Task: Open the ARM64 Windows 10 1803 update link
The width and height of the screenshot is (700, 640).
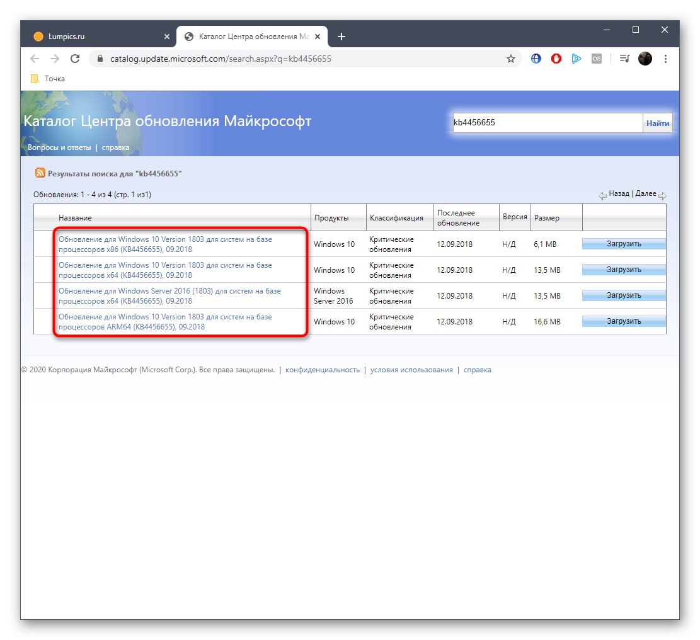Action: coord(165,322)
